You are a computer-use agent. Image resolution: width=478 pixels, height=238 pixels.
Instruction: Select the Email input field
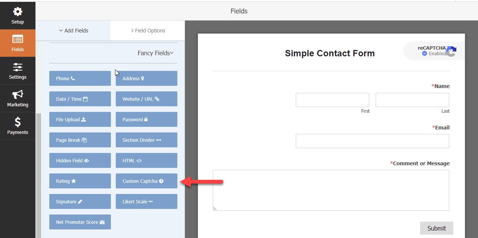372,141
